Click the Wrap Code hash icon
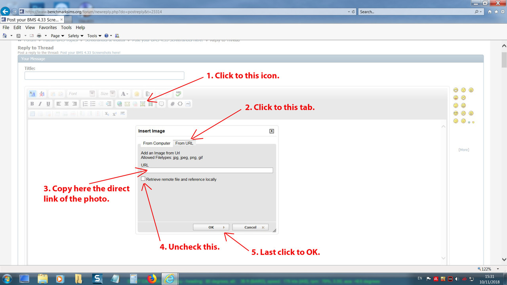The width and height of the screenshot is (507, 285). (x=172, y=104)
